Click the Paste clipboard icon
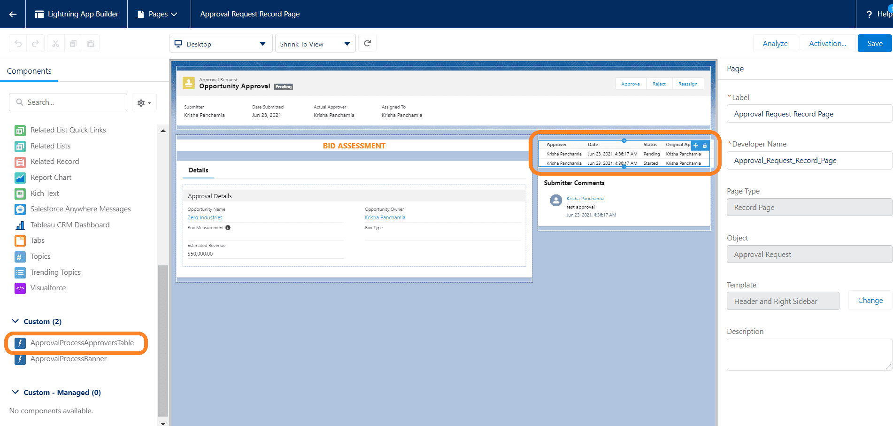This screenshot has width=893, height=426. [91, 44]
